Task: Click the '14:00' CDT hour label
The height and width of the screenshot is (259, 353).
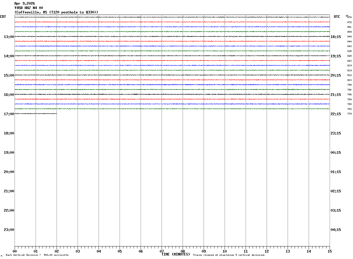Action: click(x=9, y=56)
